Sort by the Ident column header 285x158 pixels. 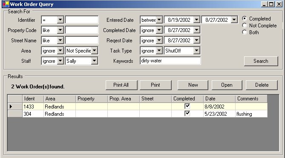33,99
